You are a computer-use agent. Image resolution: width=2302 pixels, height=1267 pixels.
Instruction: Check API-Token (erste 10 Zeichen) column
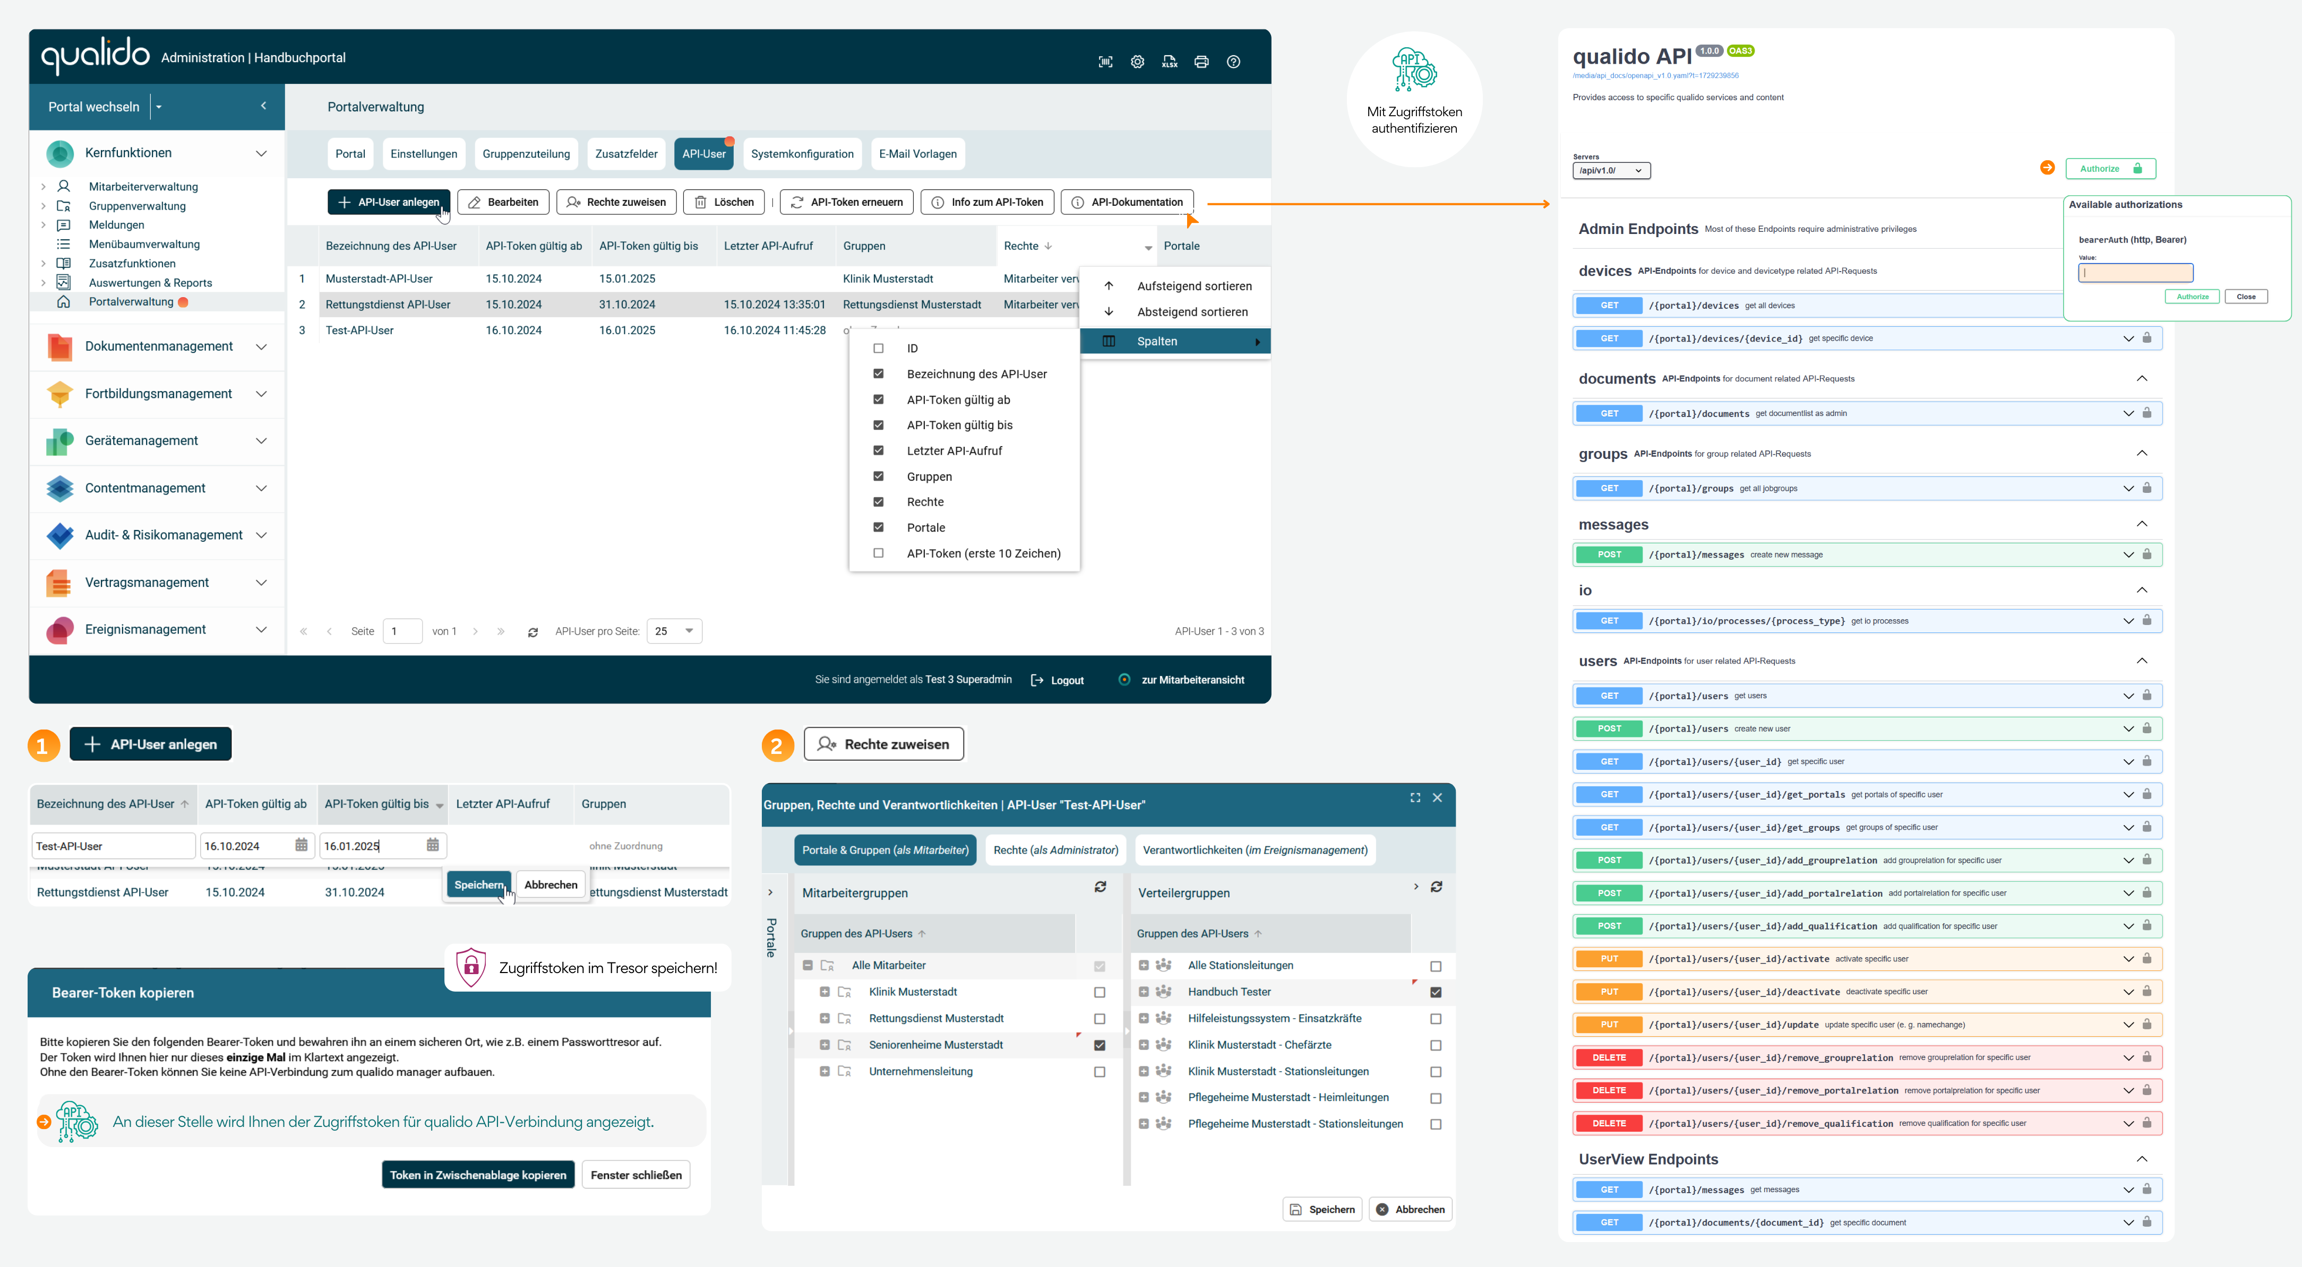coord(879,553)
